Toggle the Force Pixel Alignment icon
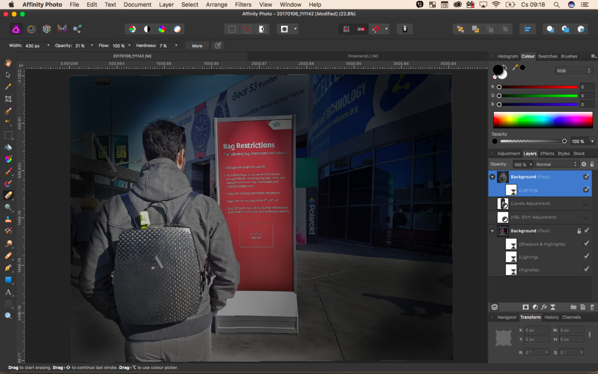The width and height of the screenshot is (598, 374). coord(346,29)
